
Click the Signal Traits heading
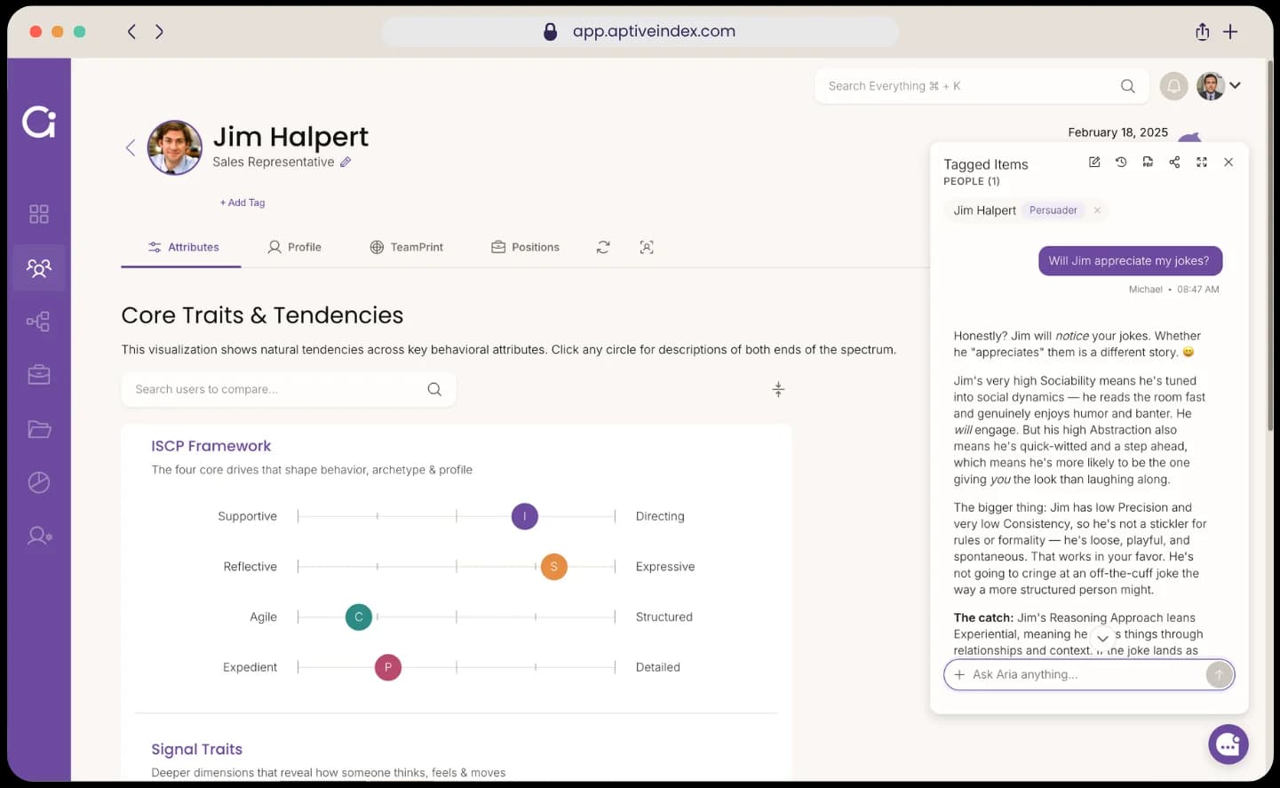(x=197, y=749)
